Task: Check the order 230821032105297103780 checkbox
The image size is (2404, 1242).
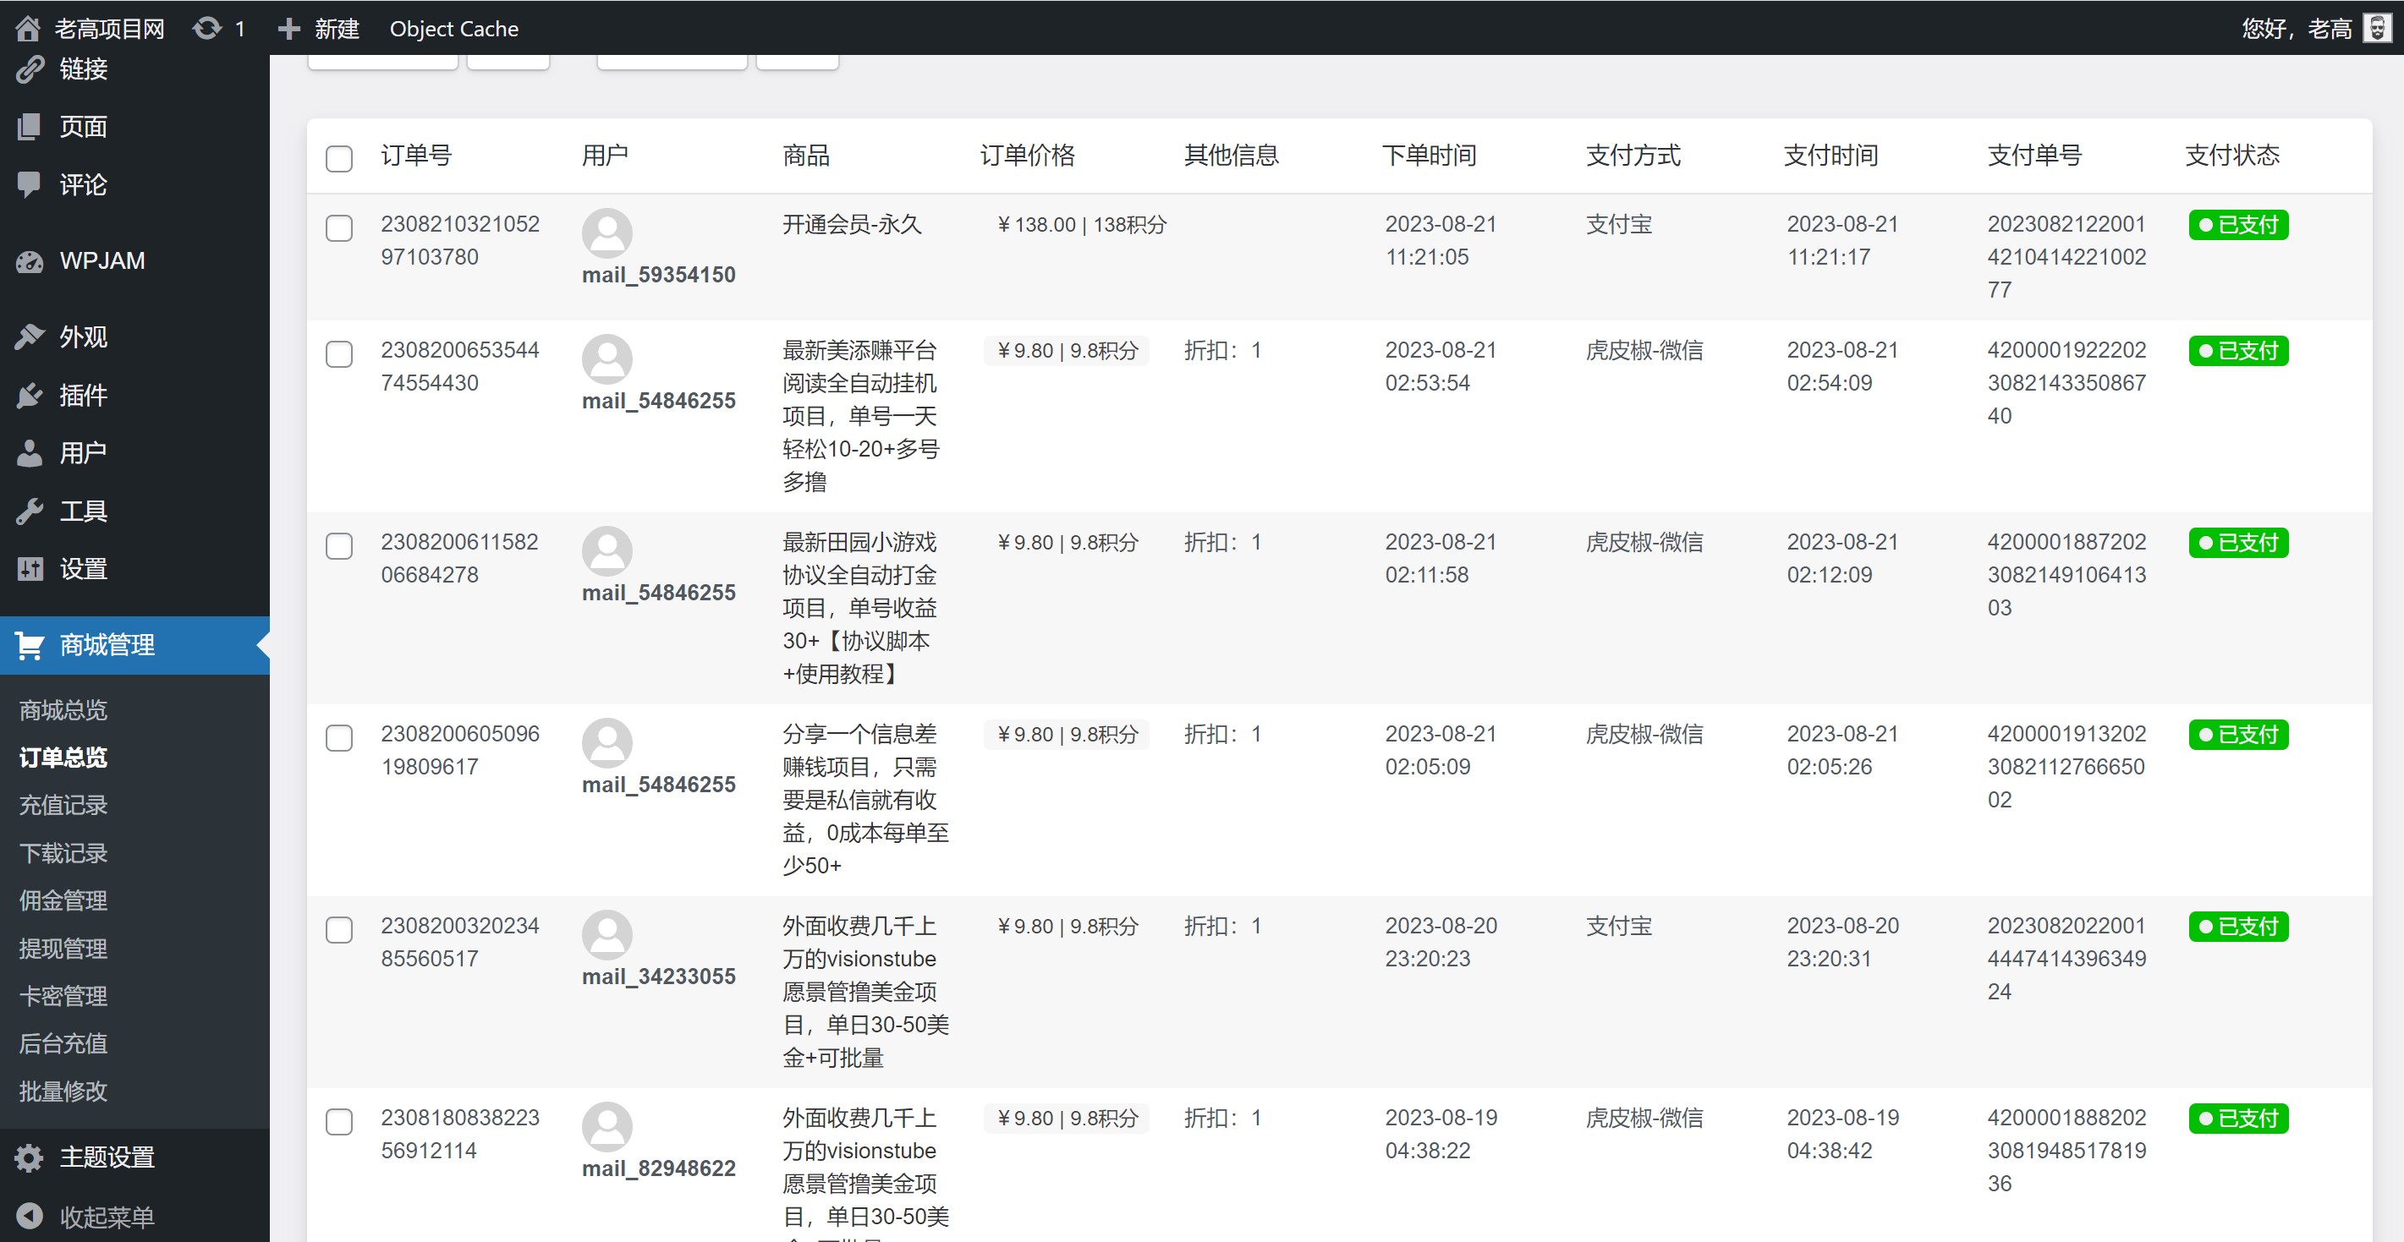Action: click(x=338, y=227)
